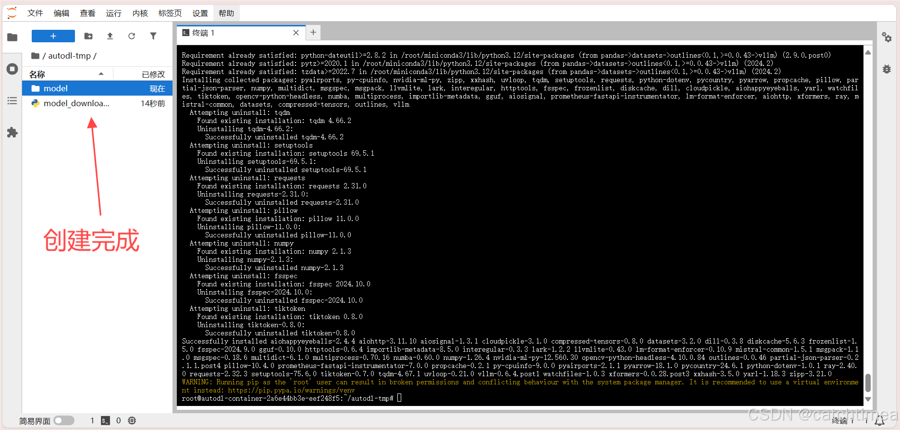Click the Jupyter logo icon
The image size is (900, 430).
[x=12, y=13]
